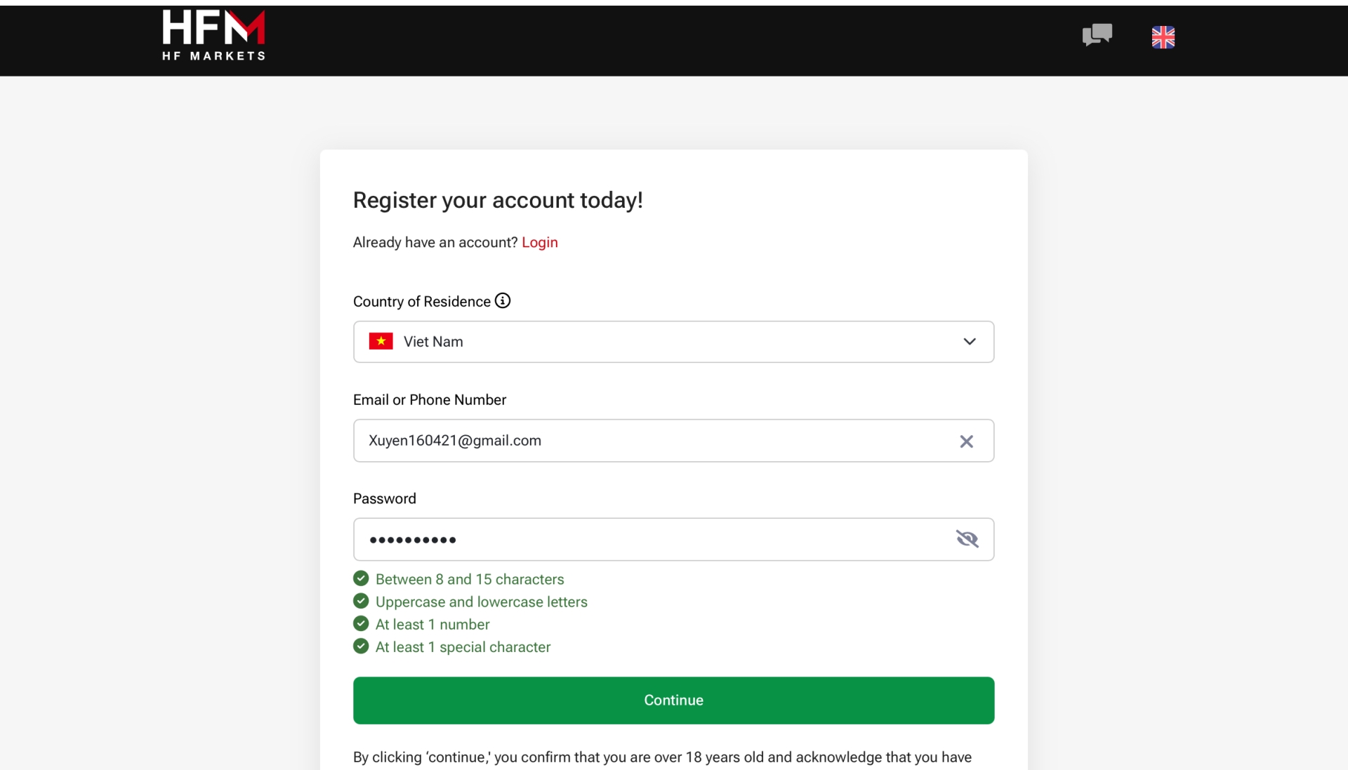Click 'Register your account today!' heading

(x=497, y=200)
